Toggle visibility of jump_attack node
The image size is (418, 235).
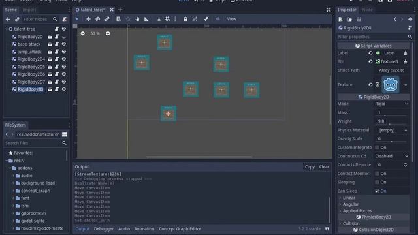tap(64, 52)
